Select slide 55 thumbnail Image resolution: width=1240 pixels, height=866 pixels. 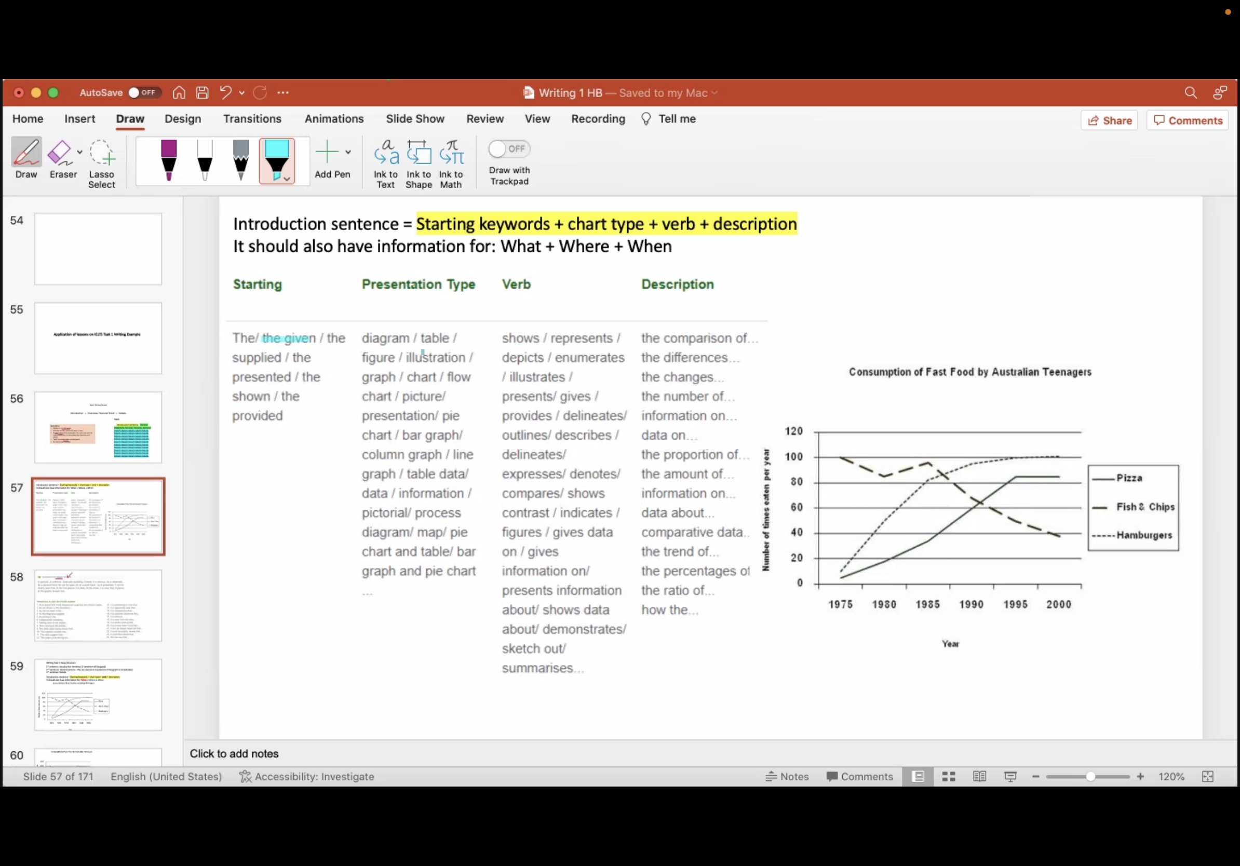98,338
